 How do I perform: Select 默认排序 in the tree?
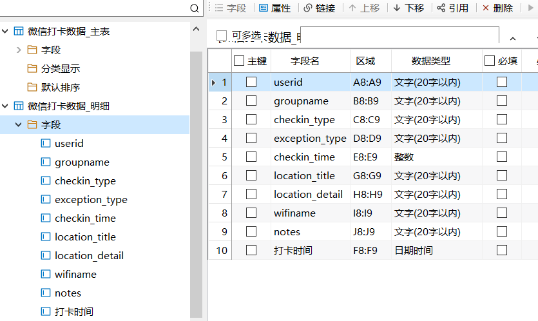click(x=60, y=88)
